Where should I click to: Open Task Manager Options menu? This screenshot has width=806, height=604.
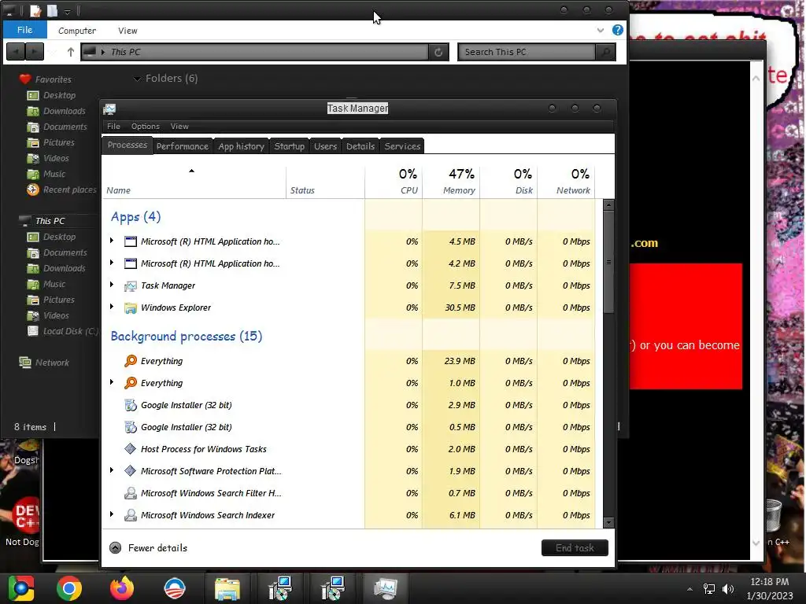(146, 127)
